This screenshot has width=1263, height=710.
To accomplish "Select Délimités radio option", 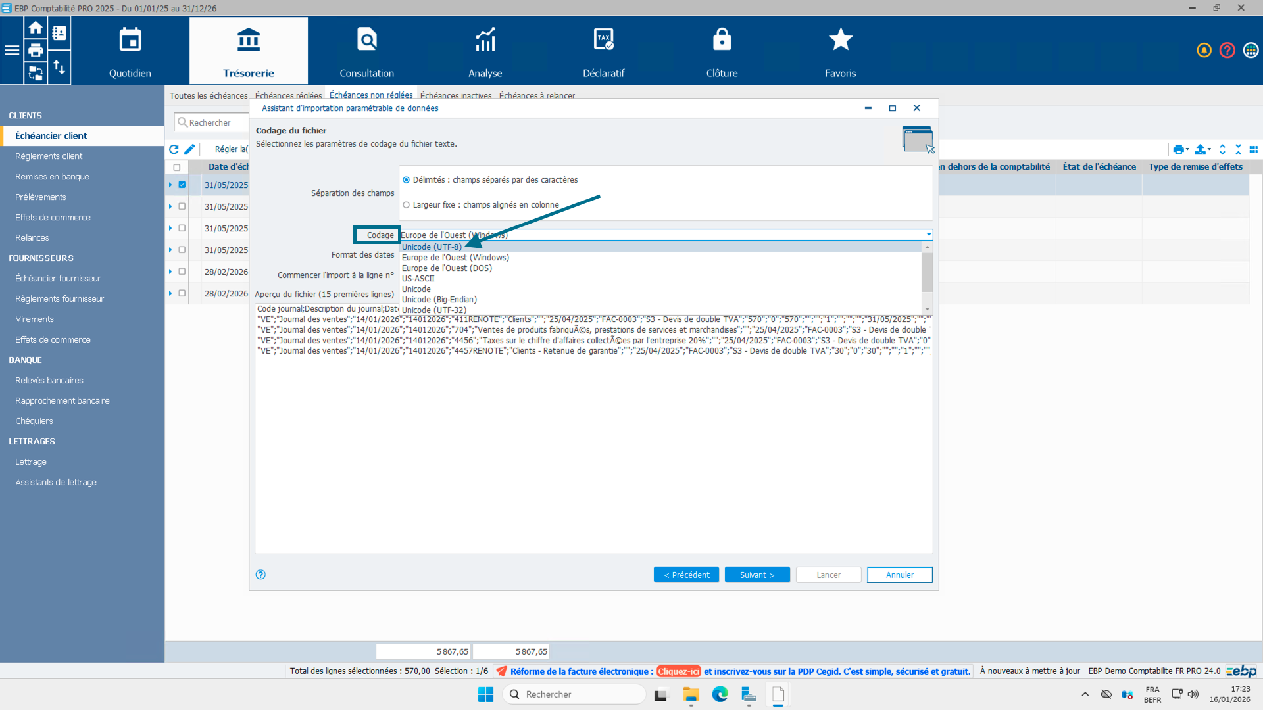I will click(406, 180).
